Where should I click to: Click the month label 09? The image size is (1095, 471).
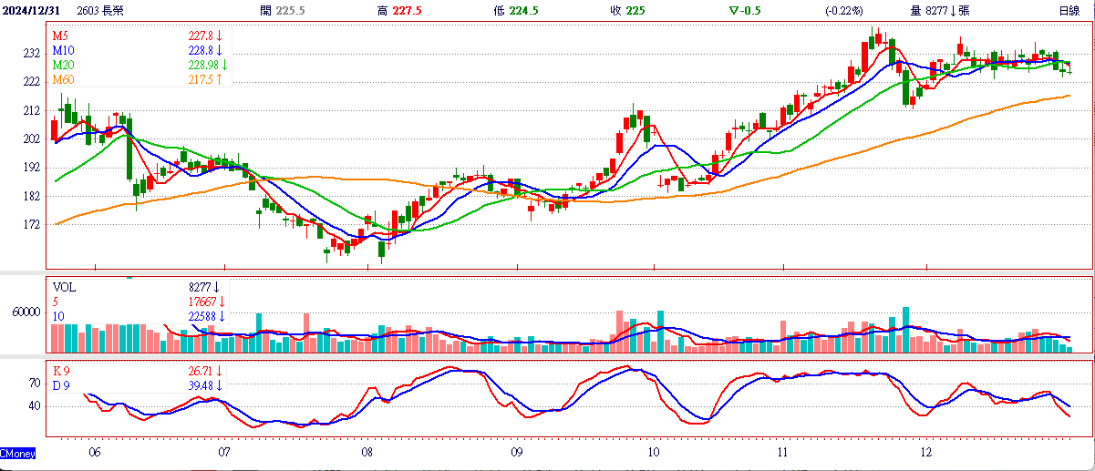tap(516, 452)
